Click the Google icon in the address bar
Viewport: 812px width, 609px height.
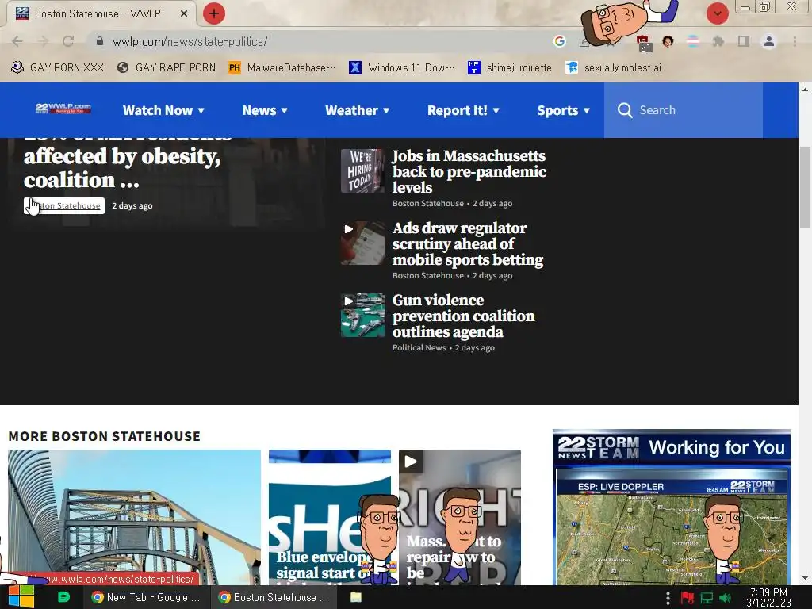(x=559, y=41)
